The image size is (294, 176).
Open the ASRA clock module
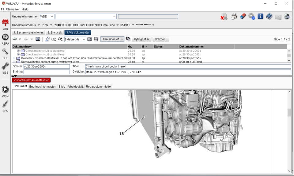point(5,39)
